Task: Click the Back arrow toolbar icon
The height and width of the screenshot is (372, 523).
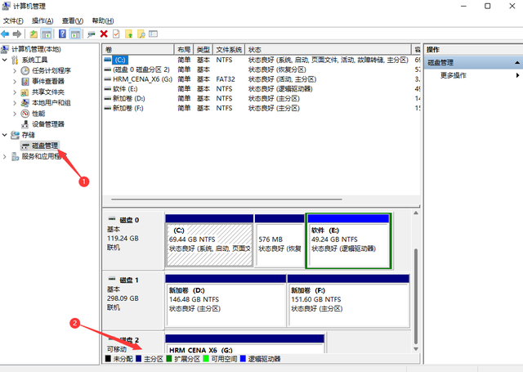Action: (5, 34)
